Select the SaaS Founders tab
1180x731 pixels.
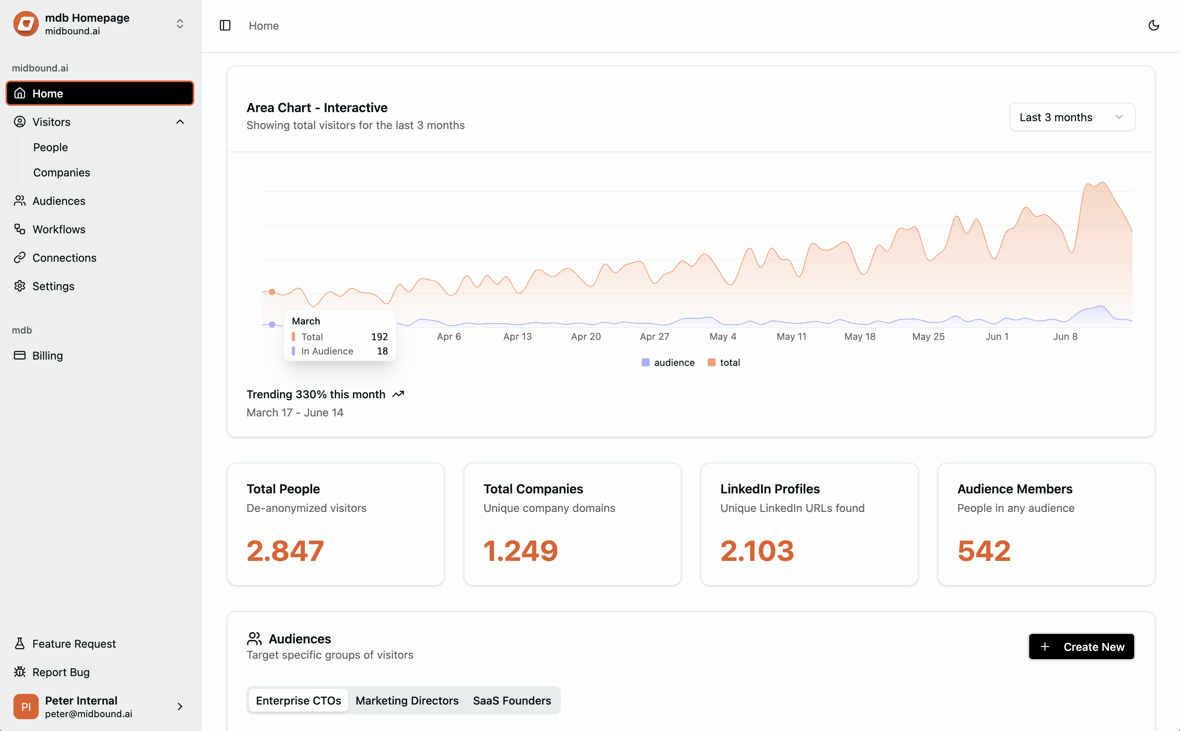512,701
